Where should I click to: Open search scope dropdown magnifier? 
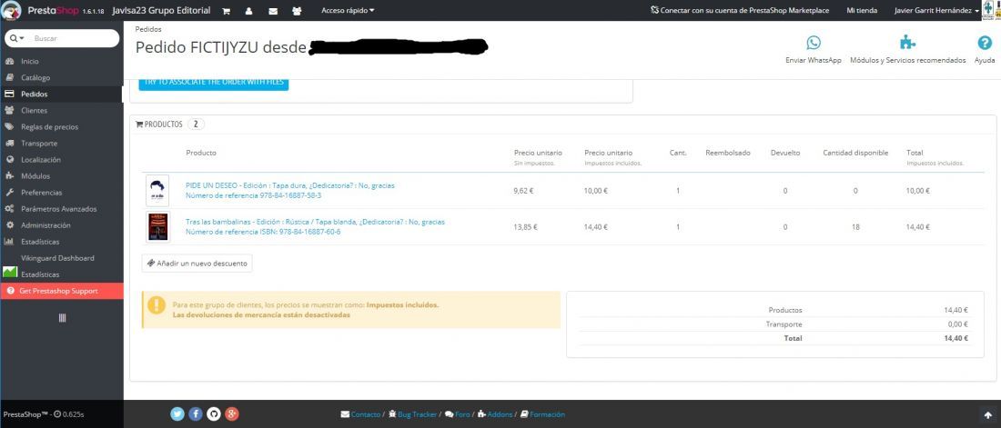coord(17,38)
